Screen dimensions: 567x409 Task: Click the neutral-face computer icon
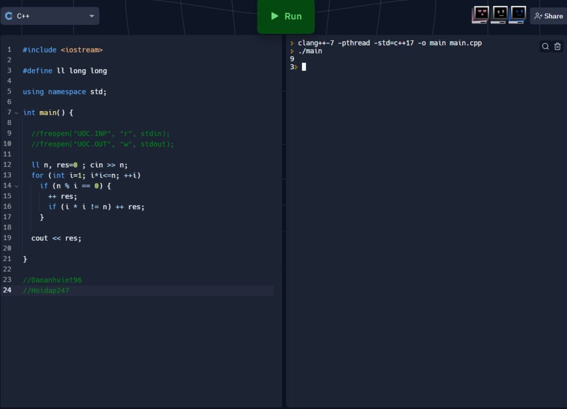499,15
